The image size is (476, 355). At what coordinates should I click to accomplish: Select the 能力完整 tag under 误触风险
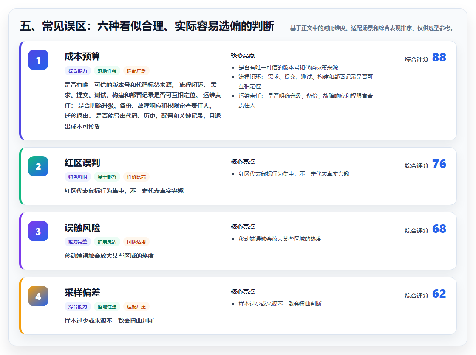[x=78, y=242]
